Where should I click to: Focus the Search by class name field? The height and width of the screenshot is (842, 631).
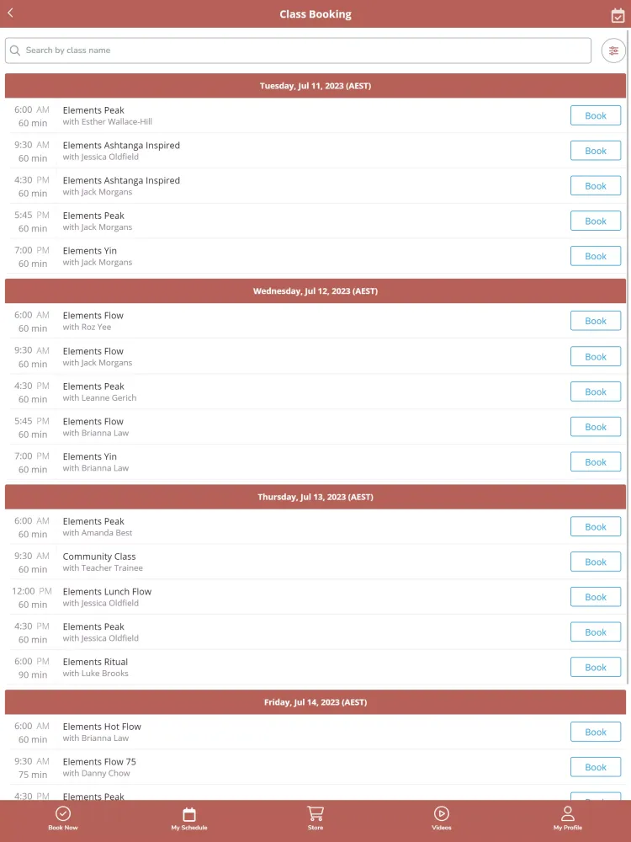click(x=299, y=51)
